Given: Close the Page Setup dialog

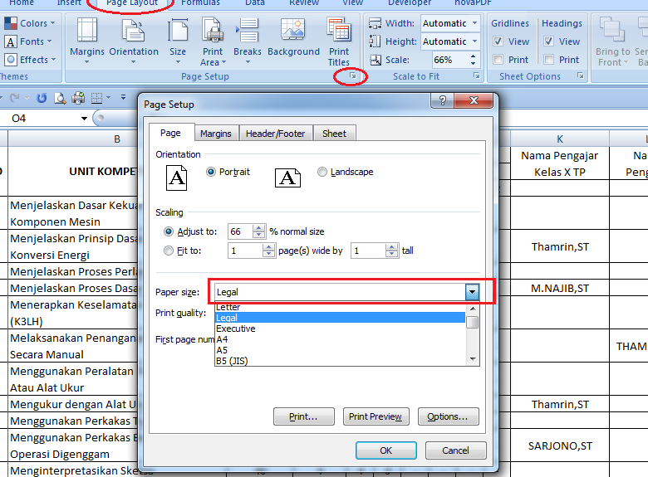Looking at the screenshot, I should click(474, 100).
